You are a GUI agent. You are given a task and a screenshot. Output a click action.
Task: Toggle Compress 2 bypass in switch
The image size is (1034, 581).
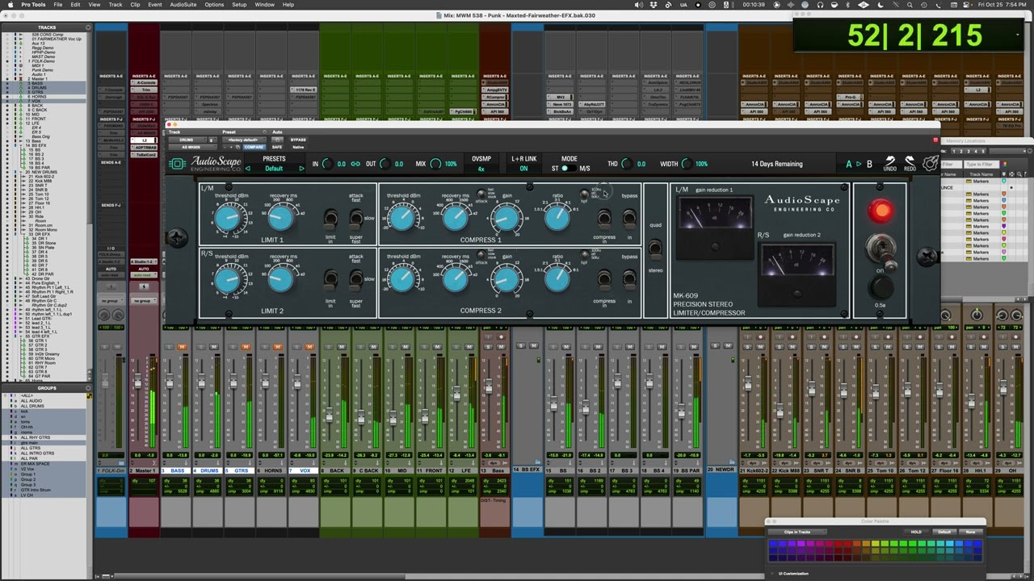(629, 280)
